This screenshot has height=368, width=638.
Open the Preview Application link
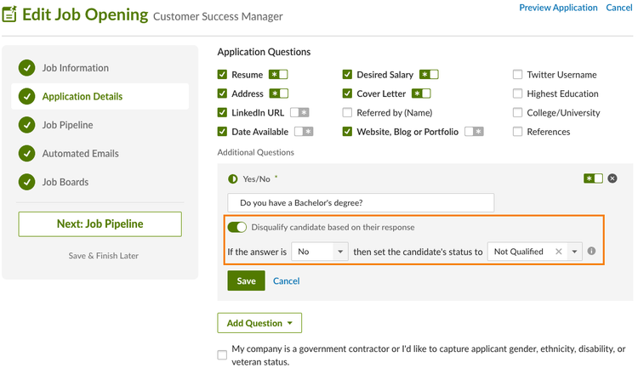point(558,8)
